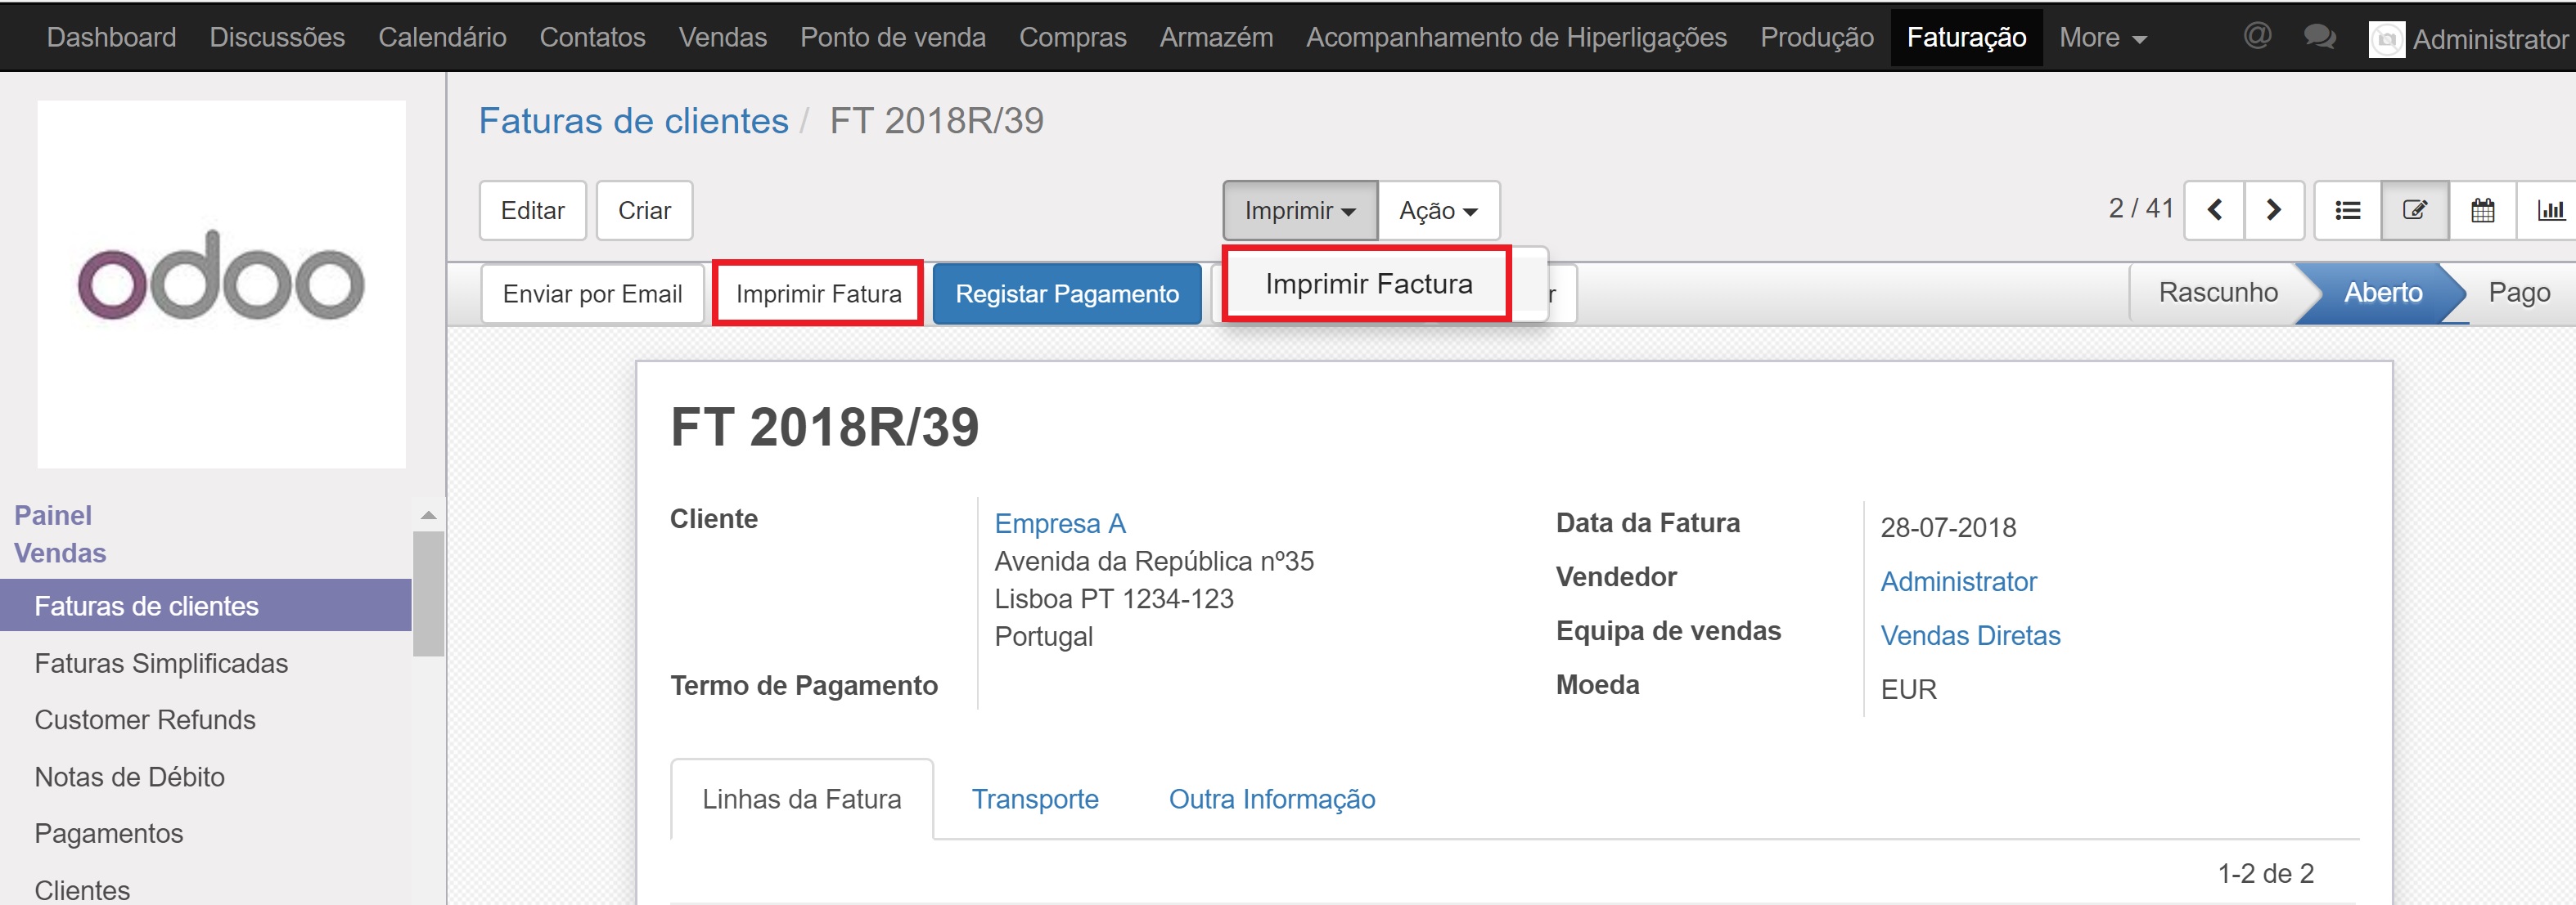Image resolution: width=2576 pixels, height=905 pixels.
Task: Open the Empresa A customer link
Action: tap(1059, 523)
